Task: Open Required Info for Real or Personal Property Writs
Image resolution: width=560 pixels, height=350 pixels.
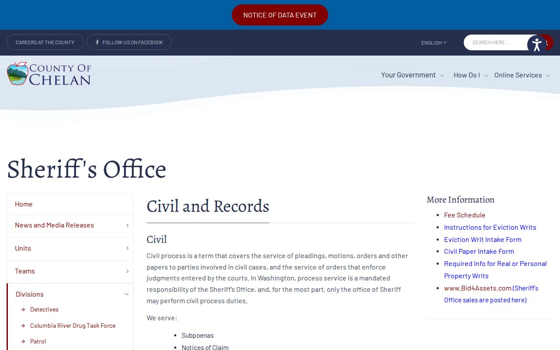Action: (x=495, y=270)
